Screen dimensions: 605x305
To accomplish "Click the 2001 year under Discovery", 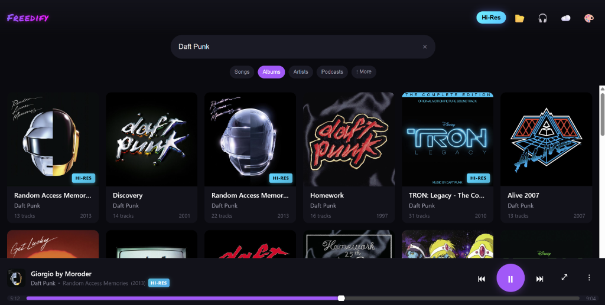I will pos(184,216).
